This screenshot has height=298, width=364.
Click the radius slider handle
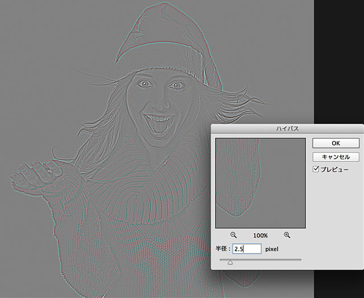click(230, 262)
